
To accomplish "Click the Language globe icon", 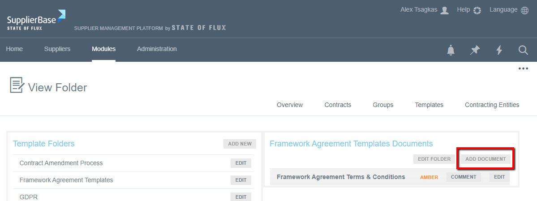I will [x=525, y=10].
